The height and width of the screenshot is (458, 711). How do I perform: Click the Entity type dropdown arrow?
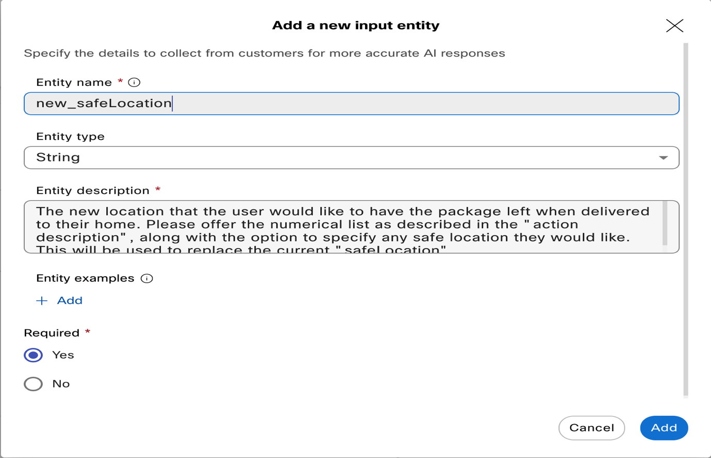663,157
